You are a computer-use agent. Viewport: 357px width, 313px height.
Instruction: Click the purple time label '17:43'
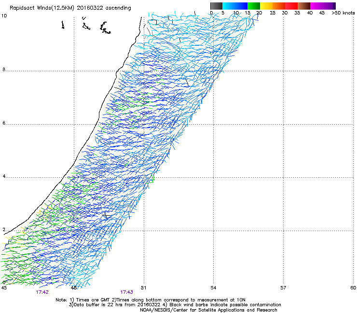(x=126, y=292)
